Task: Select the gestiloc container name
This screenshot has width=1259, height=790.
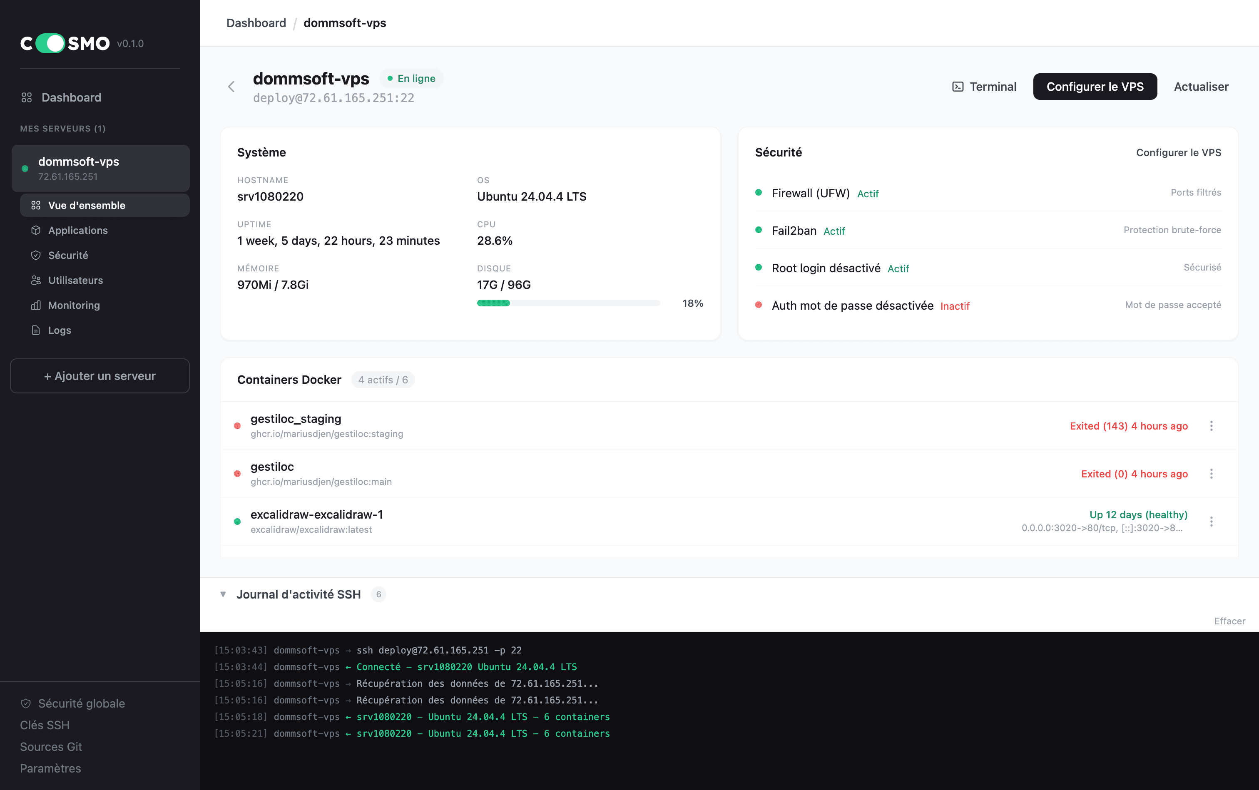Action: 272,467
